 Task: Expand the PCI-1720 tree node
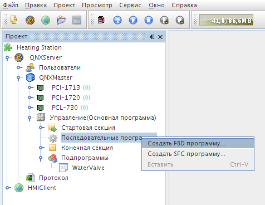coord(30,97)
